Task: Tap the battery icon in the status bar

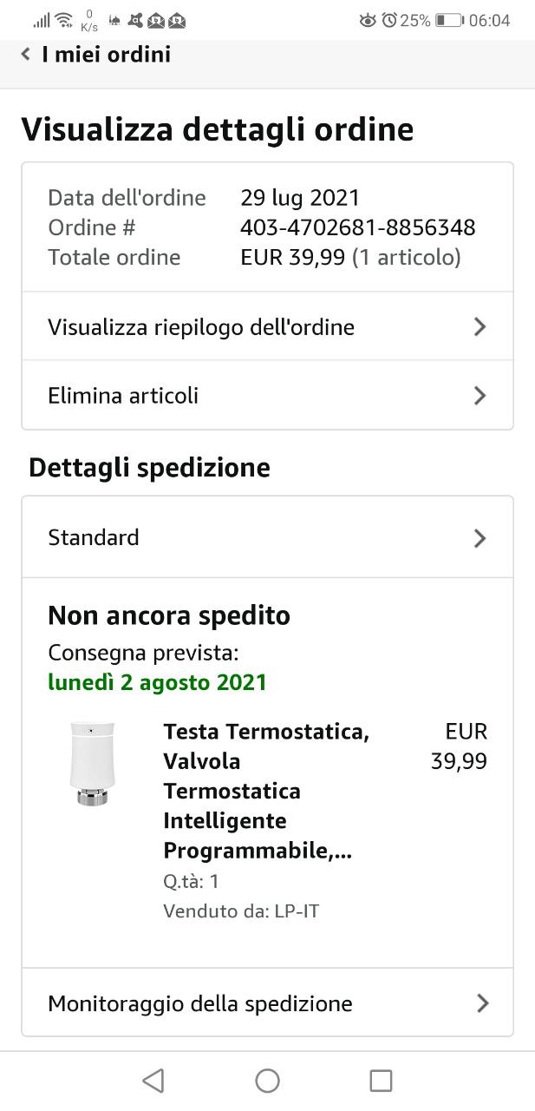Action: point(448,20)
